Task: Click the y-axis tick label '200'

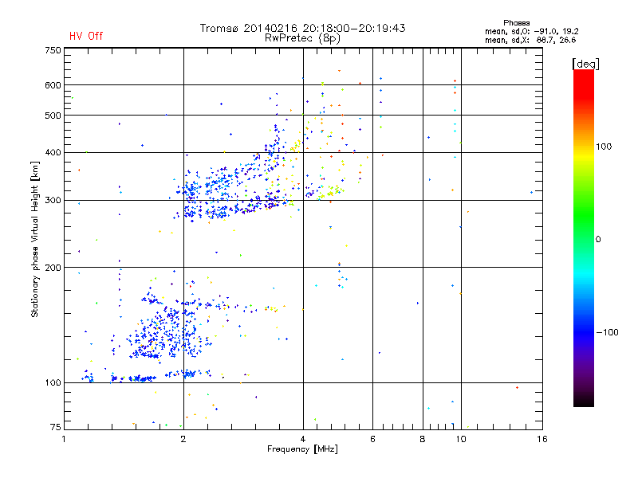Action: (x=53, y=268)
